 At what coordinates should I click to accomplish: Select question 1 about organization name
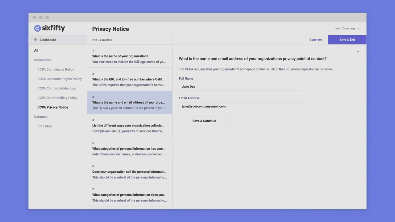(130, 56)
